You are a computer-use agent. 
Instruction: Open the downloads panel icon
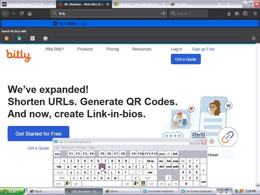(229, 13)
